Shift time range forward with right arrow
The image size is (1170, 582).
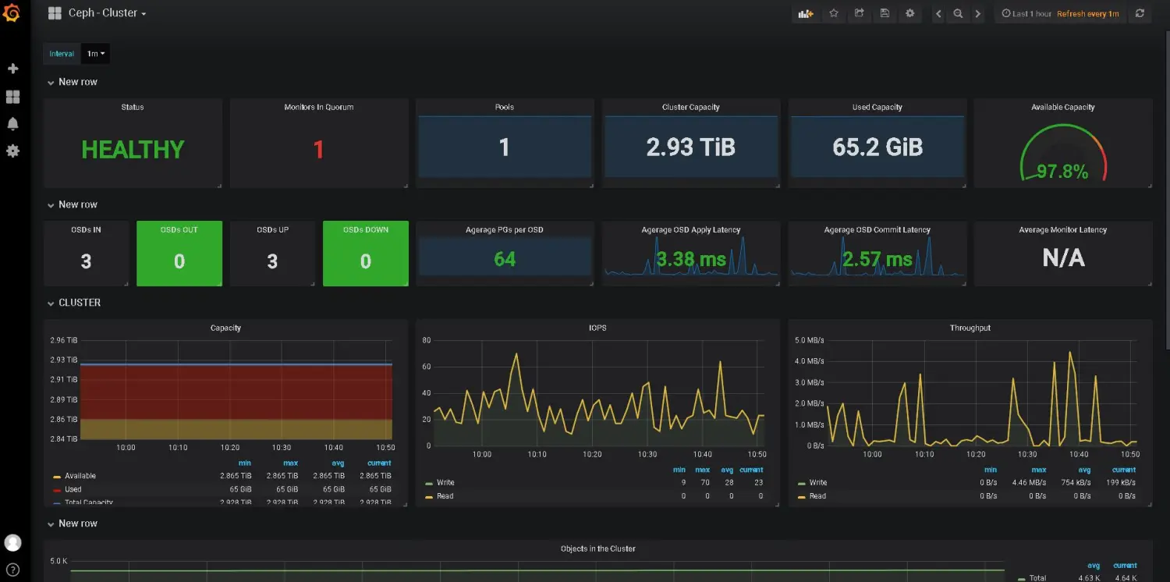click(978, 13)
